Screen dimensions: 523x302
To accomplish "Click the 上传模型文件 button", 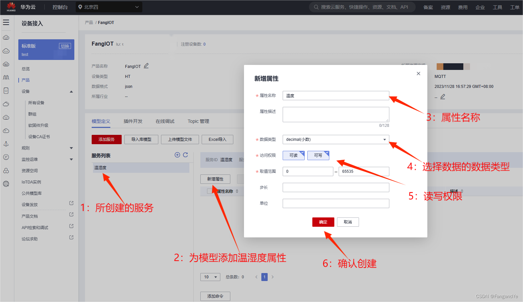I will (180, 140).
